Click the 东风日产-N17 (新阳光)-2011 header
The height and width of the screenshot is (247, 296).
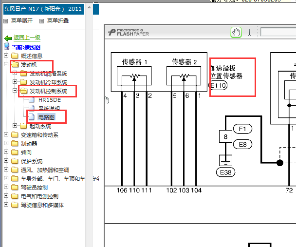[x=43, y=9]
